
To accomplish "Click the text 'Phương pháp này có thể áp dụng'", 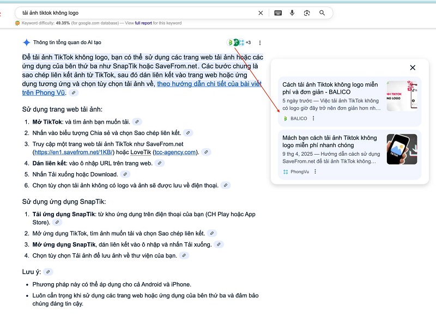I will (x=112, y=284).
